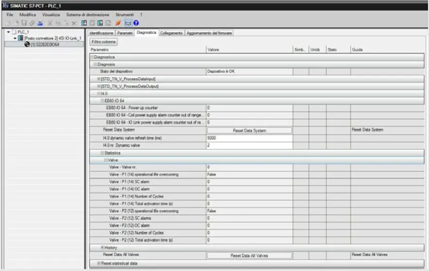
Task: Open the Aggiornamento del firmware tab
Action: click(209, 33)
